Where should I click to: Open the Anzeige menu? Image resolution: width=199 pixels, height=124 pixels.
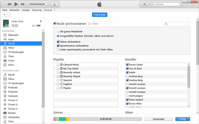26,10
